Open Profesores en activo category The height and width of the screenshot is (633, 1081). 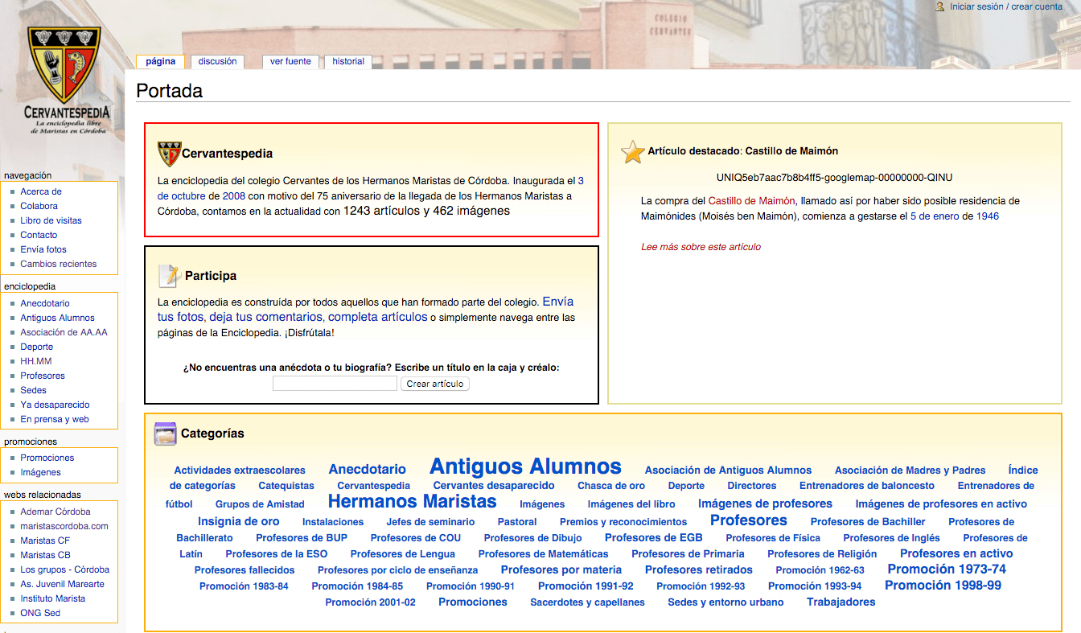pyautogui.click(x=956, y=553)
